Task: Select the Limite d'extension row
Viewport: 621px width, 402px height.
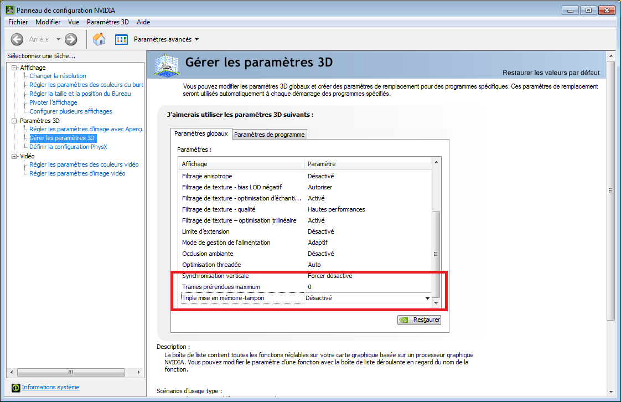Action: 305,231
